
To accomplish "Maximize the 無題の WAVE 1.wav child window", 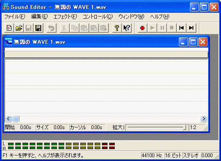I will 193,42.
